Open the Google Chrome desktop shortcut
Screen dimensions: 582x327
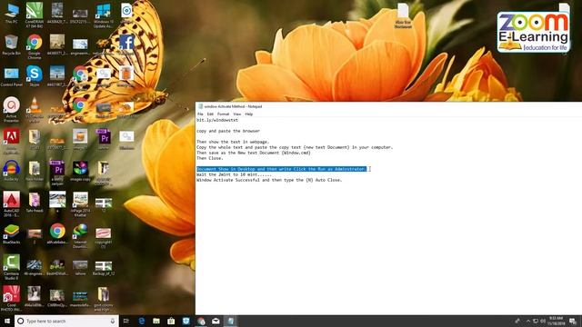[x=35, y=46]
